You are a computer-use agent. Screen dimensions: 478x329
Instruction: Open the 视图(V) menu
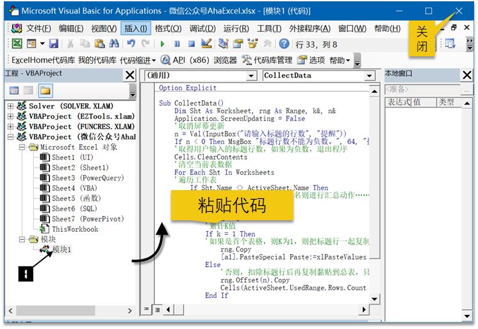click(104, 28)
